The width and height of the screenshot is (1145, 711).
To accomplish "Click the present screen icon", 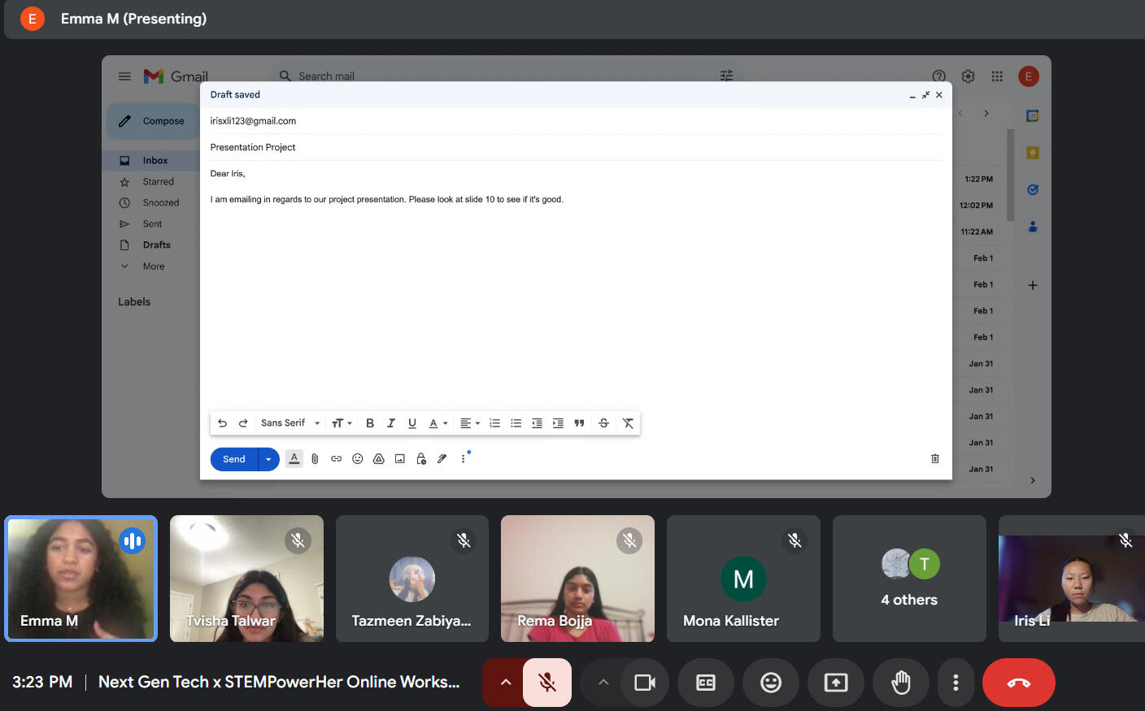I will 836,683.
